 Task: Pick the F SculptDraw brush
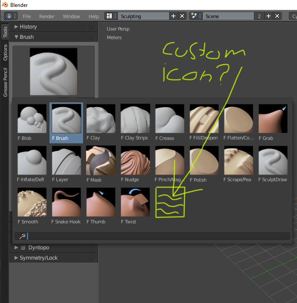point(273,160)
